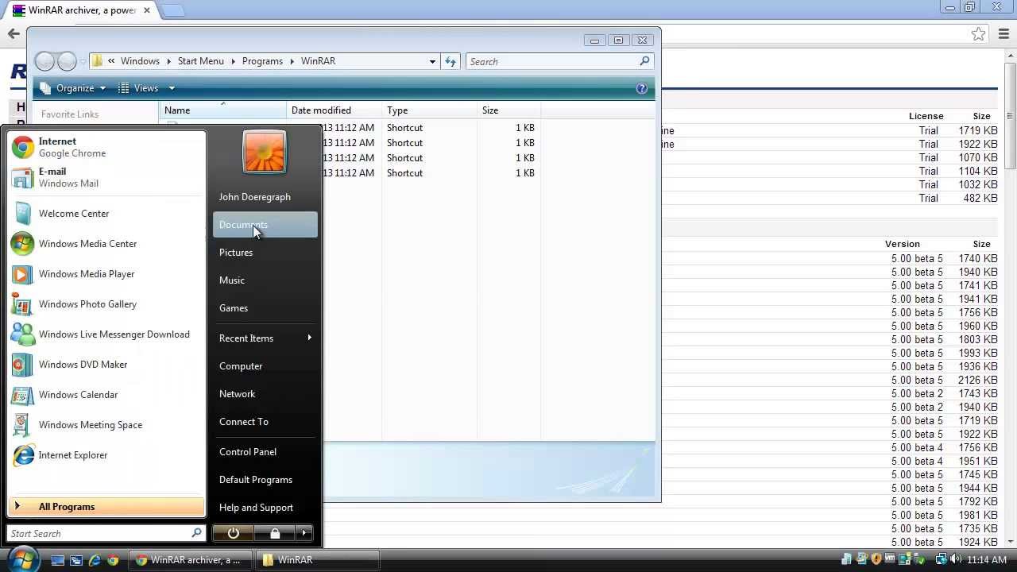Open Chrome quick launch icon in taskbar
This screenshot has height=572, width=1017.
[113, 560]
